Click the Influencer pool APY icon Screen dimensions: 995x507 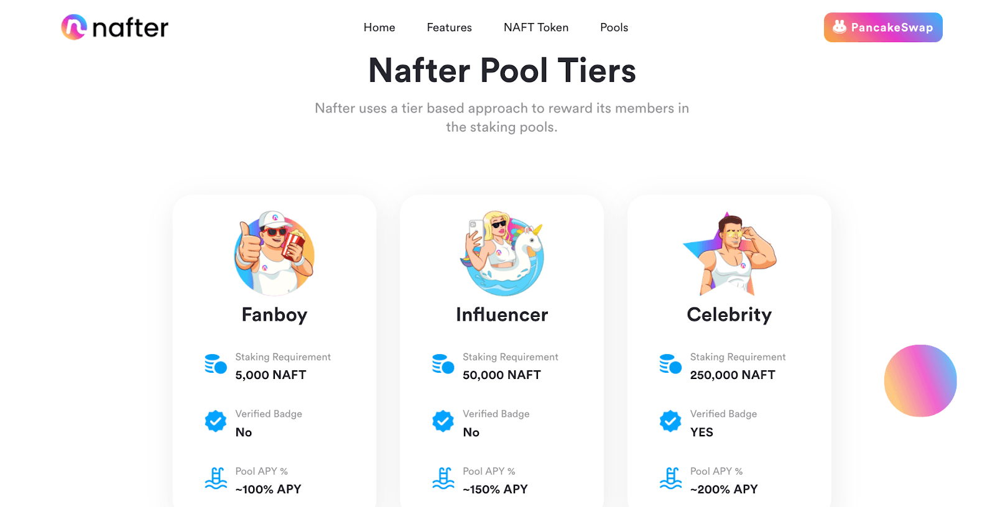(x=443, y=478)
